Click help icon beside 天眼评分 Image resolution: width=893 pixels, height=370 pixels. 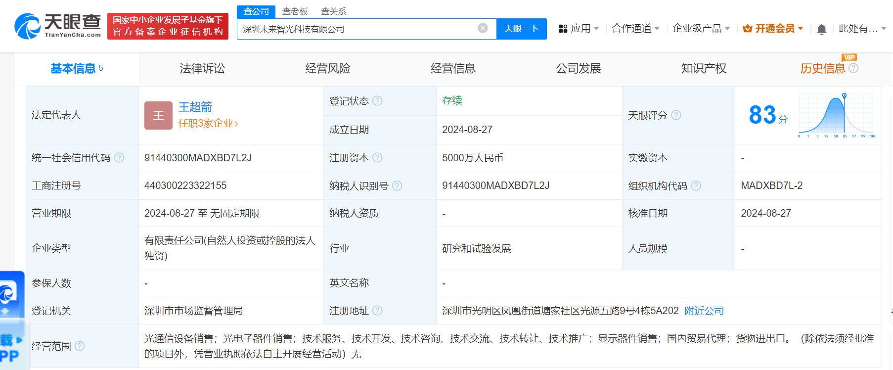676,115
